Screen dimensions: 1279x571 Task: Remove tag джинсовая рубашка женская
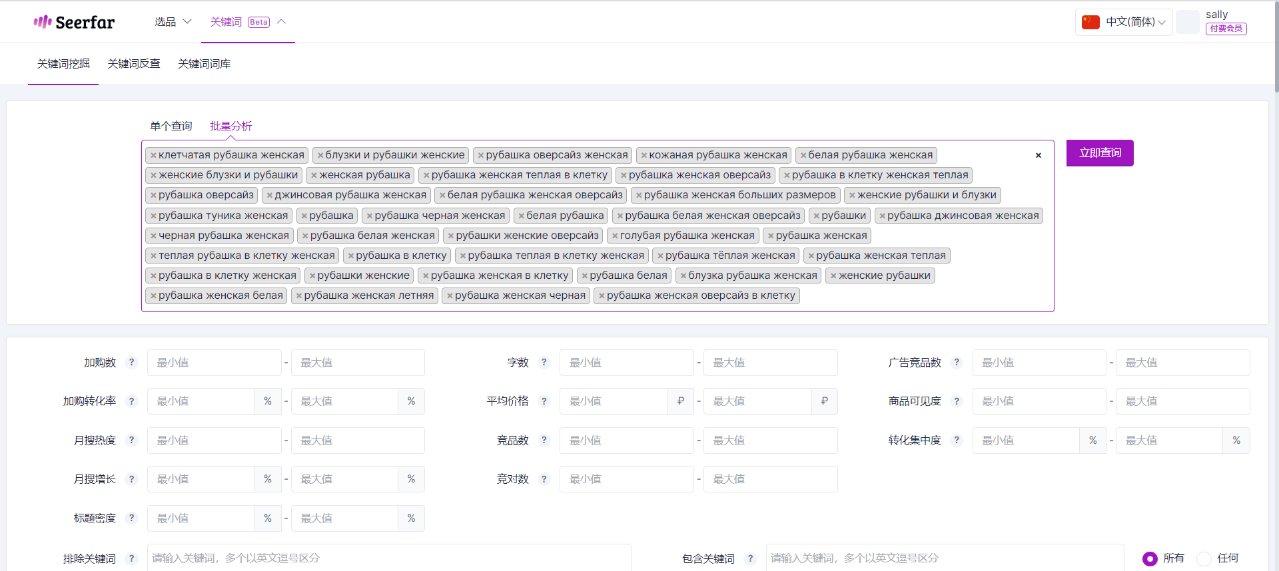270,195
